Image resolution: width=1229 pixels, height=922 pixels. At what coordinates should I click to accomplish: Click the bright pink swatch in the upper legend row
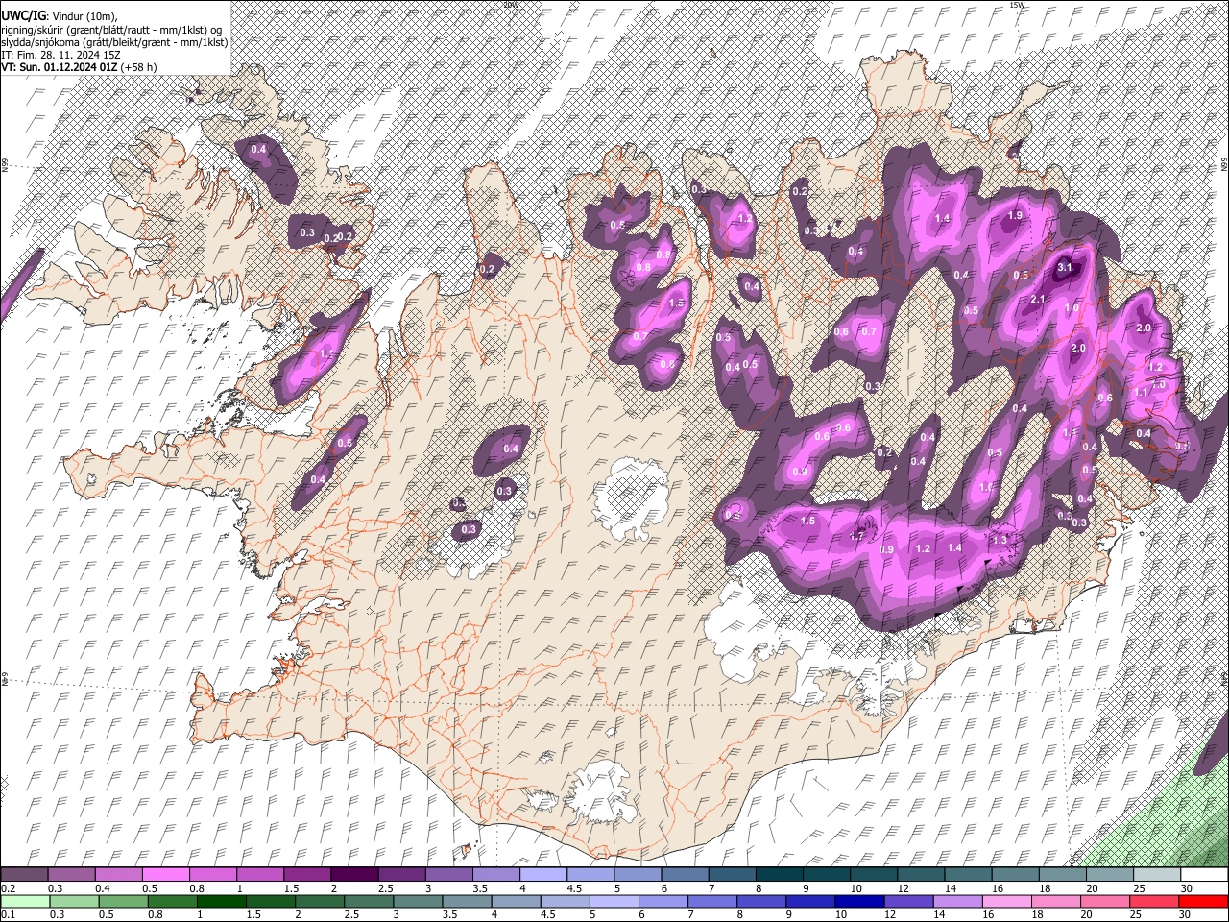[x=166, y=875]
